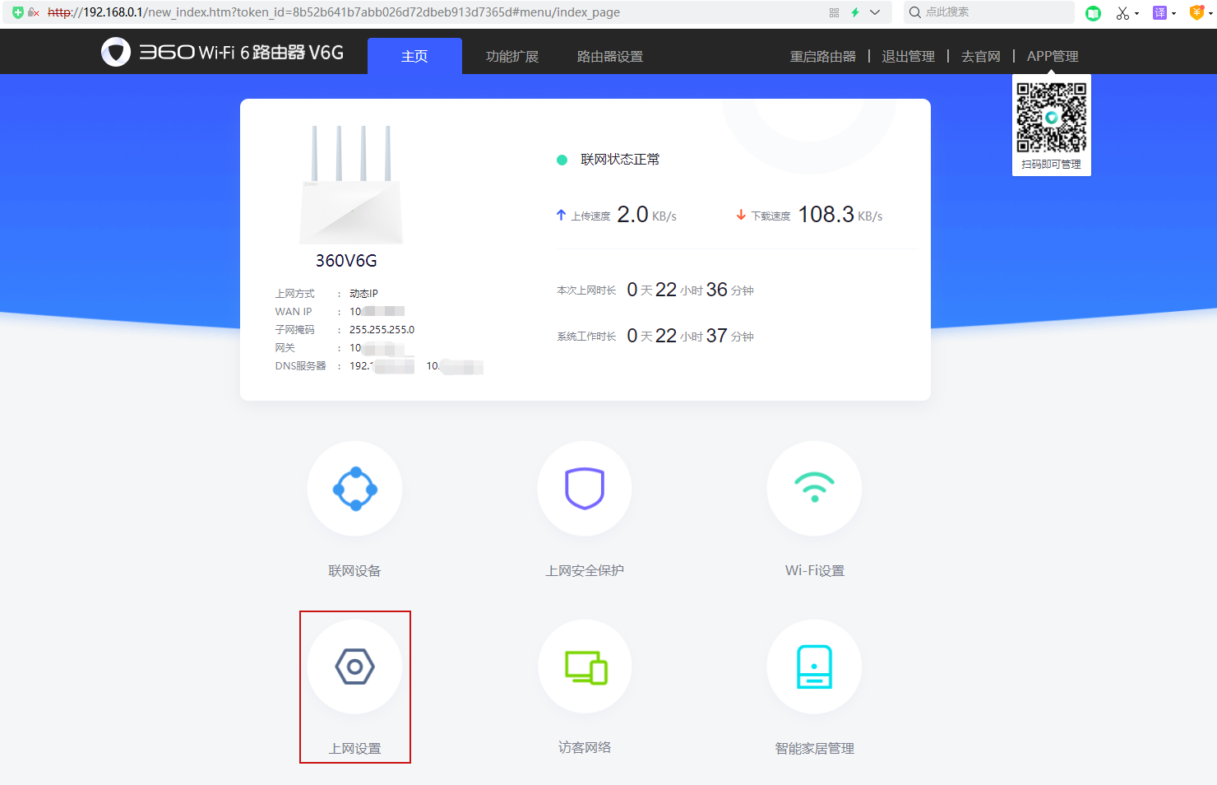The image size is (1217, 785).
Task: Click 重启路由器 link
Action: 822,56
